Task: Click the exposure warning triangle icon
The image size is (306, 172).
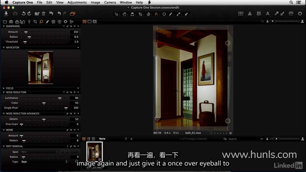Action: tap(250, 14)
